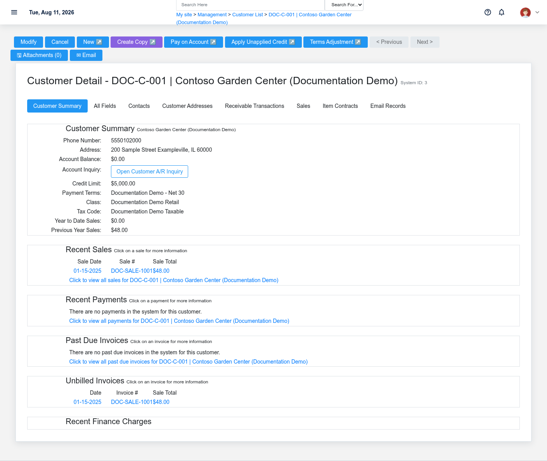Go to the Next customer

425,42
